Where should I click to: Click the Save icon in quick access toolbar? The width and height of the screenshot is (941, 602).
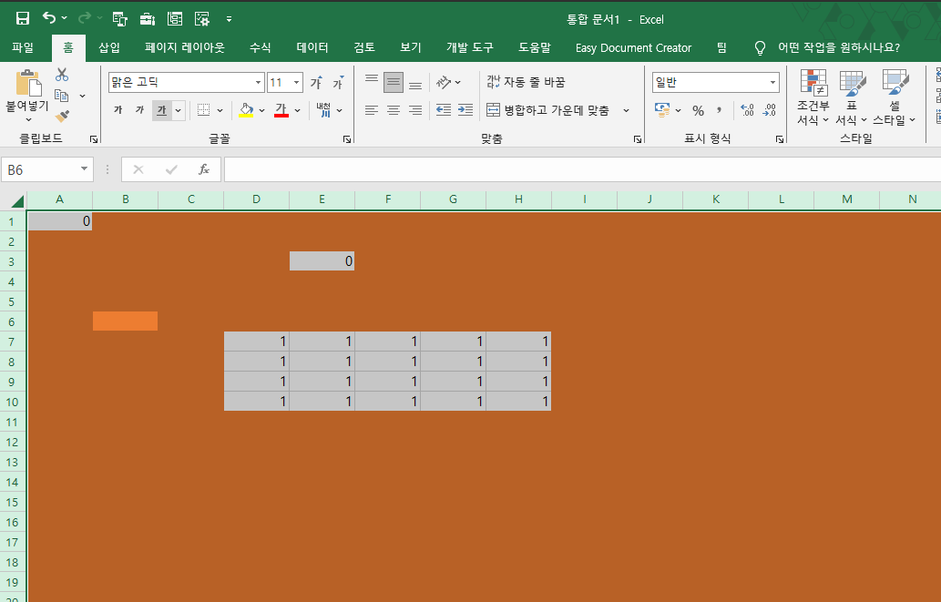(x=22, y=18)
